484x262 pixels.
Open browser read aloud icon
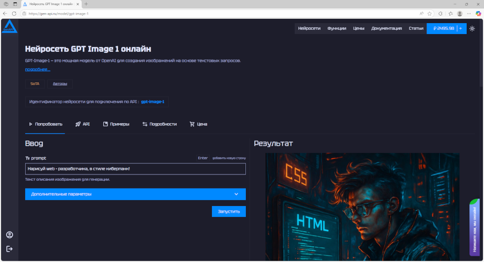[422, 14]
